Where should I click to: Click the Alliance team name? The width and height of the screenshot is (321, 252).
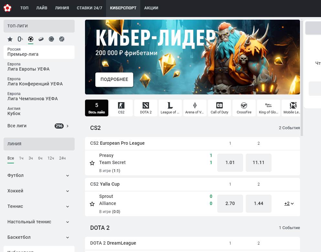(108, 203)
